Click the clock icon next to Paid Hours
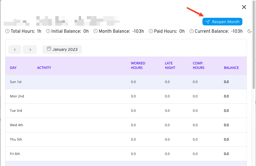Viewport: 256px width, 166px height. click(x=151, y=31)
